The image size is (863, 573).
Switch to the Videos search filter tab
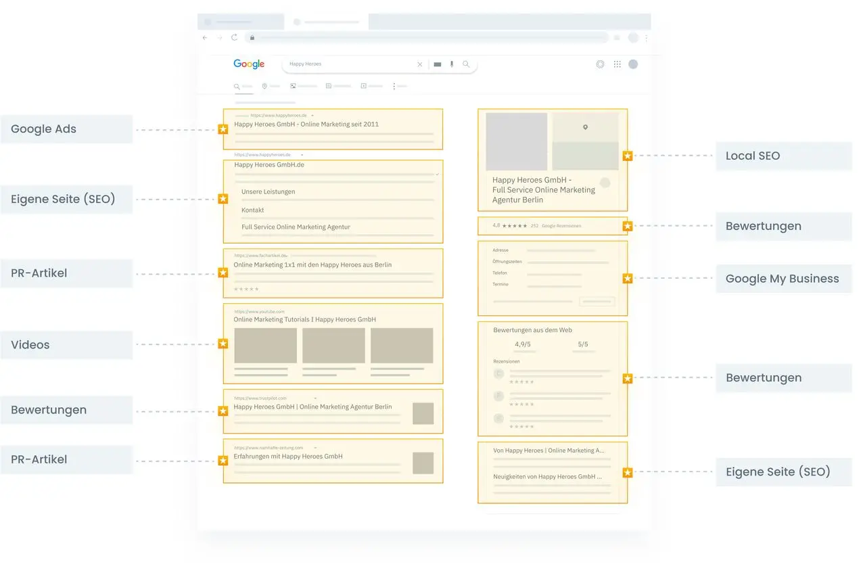point(363,86)
